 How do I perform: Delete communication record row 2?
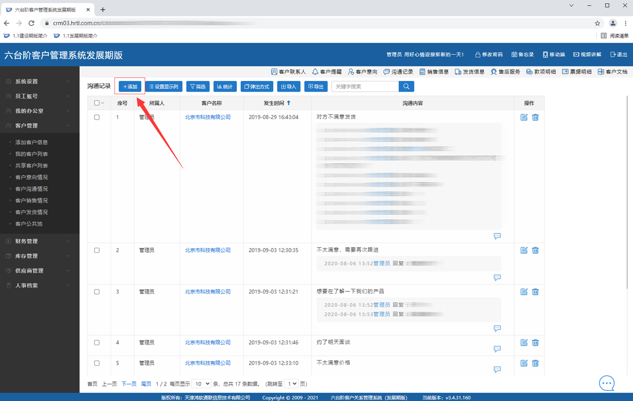[x=535, y=250]
